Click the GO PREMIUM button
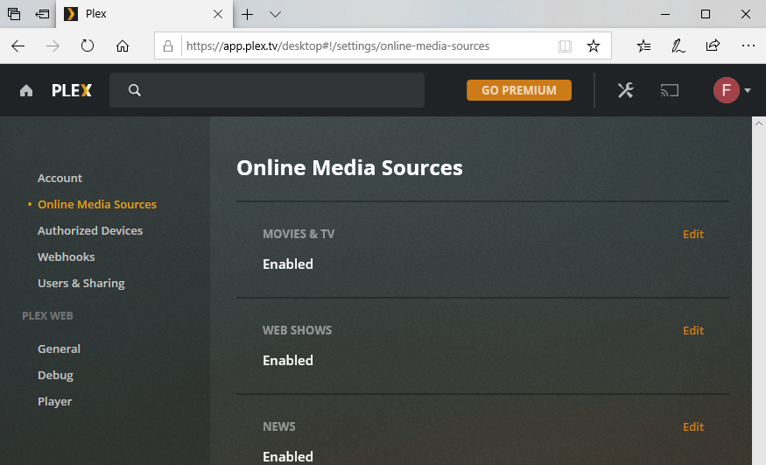Image resolution: width=766 pixels, height=465 pixels. click(519, 90)
